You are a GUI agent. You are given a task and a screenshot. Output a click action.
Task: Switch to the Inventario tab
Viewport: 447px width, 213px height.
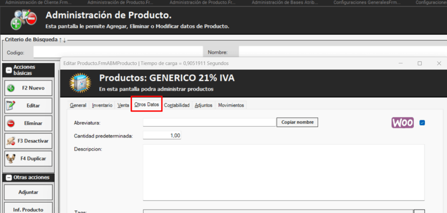pos(102,105)
